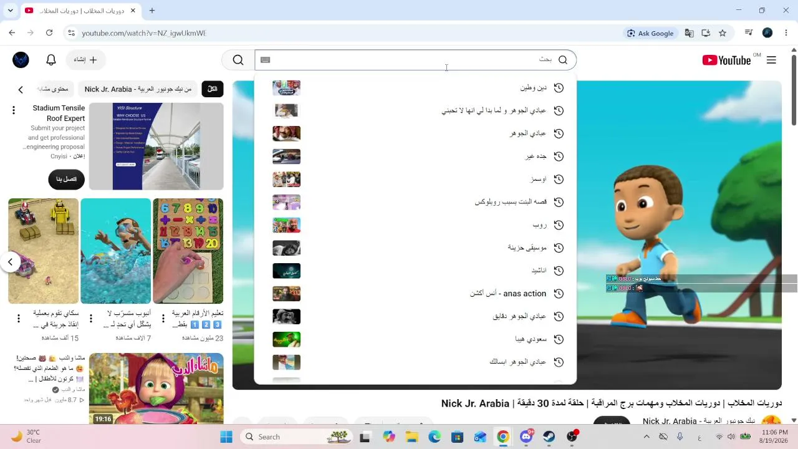Screen dimensions: 798x449
Task: Open the YouTube notifications bell
Action: click(x=51, y=60)
